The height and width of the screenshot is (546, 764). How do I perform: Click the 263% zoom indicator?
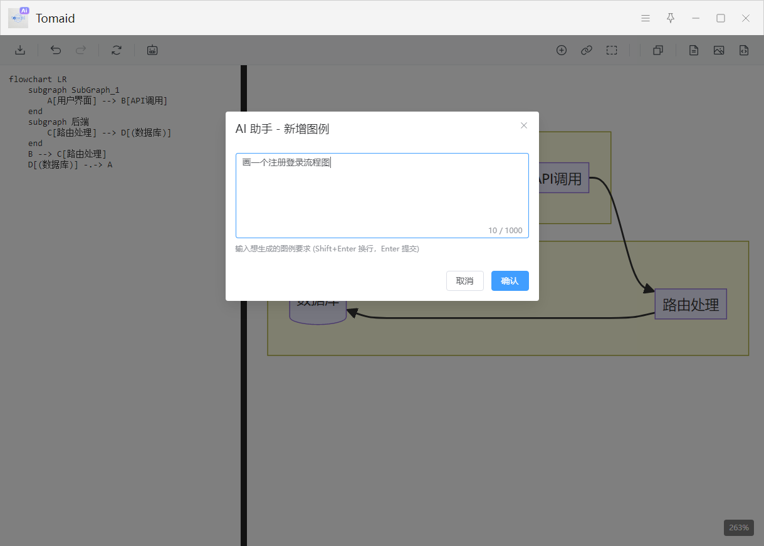point(739,528)
